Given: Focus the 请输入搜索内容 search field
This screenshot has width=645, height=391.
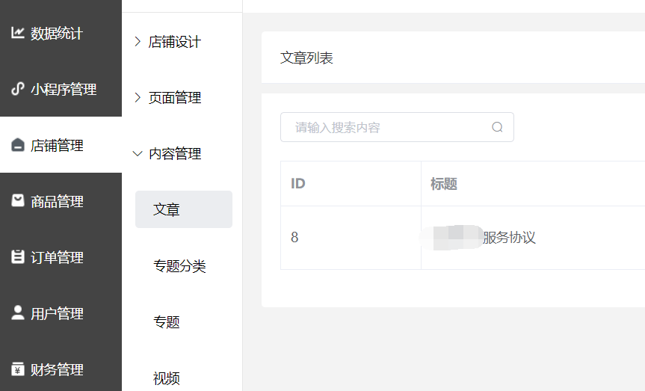Looking at the screenshot, I should point(397,127).
